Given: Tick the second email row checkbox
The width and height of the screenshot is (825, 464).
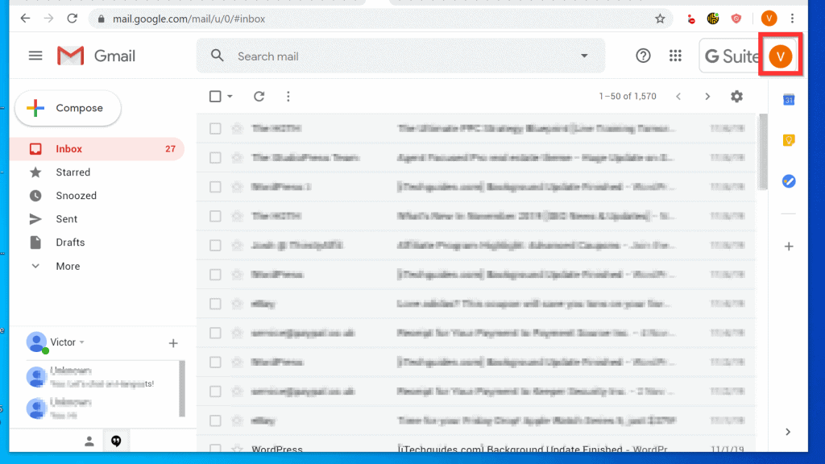Looking at the screenshot, I should click(x=215, y=158).
